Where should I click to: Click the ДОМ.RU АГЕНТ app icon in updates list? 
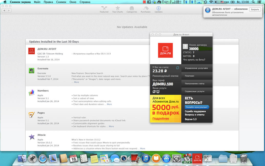pos(31,51)
